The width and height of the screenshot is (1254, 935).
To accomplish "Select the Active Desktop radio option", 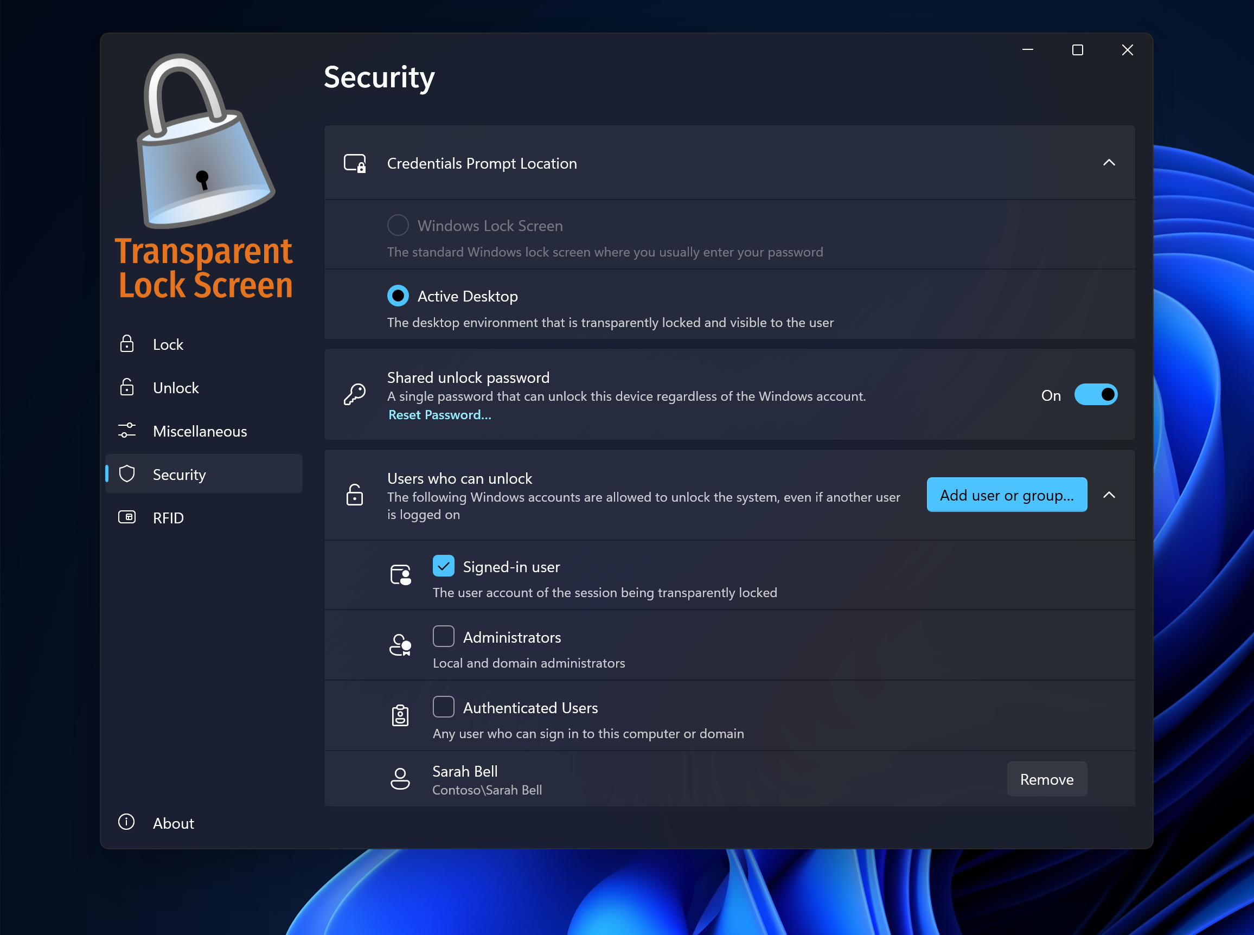I will click(x=398, y=296).
